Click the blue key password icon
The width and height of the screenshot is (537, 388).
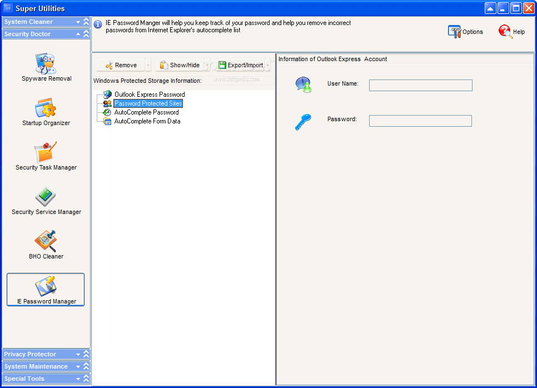(x=303, y=122)
